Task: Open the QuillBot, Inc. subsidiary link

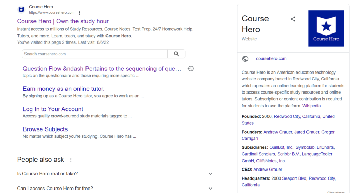Action: click(x=281, y=147)
